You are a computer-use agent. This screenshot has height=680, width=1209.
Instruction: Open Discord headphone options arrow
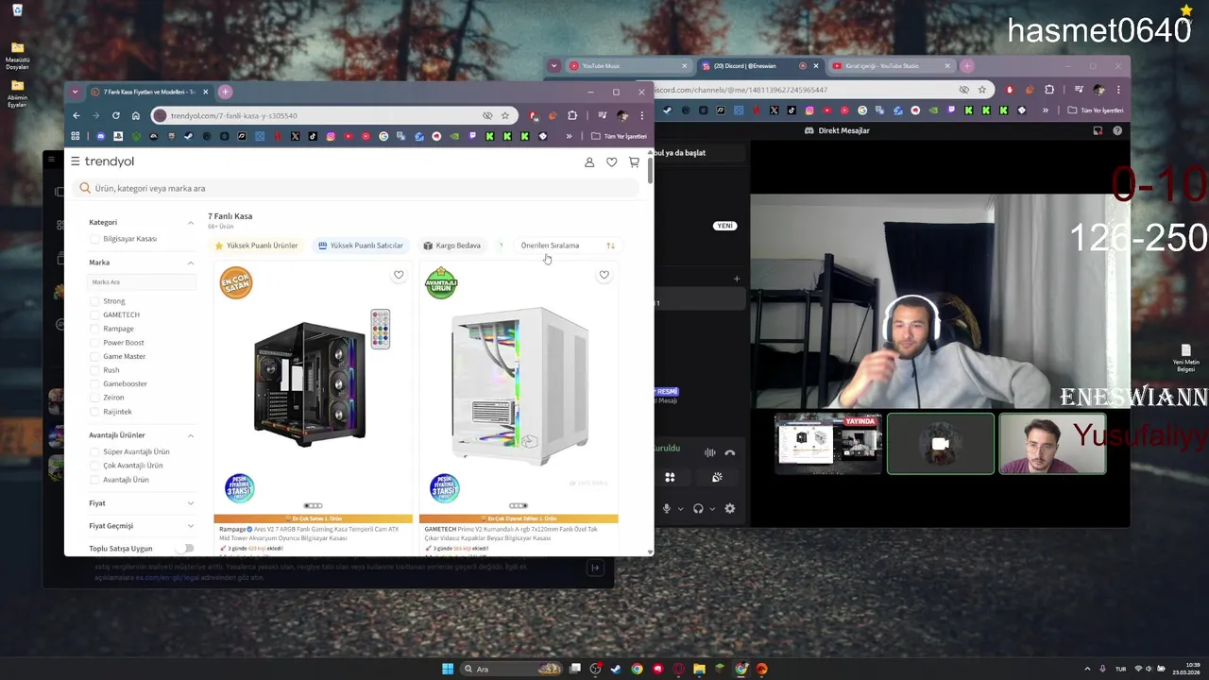coord(712,508)
